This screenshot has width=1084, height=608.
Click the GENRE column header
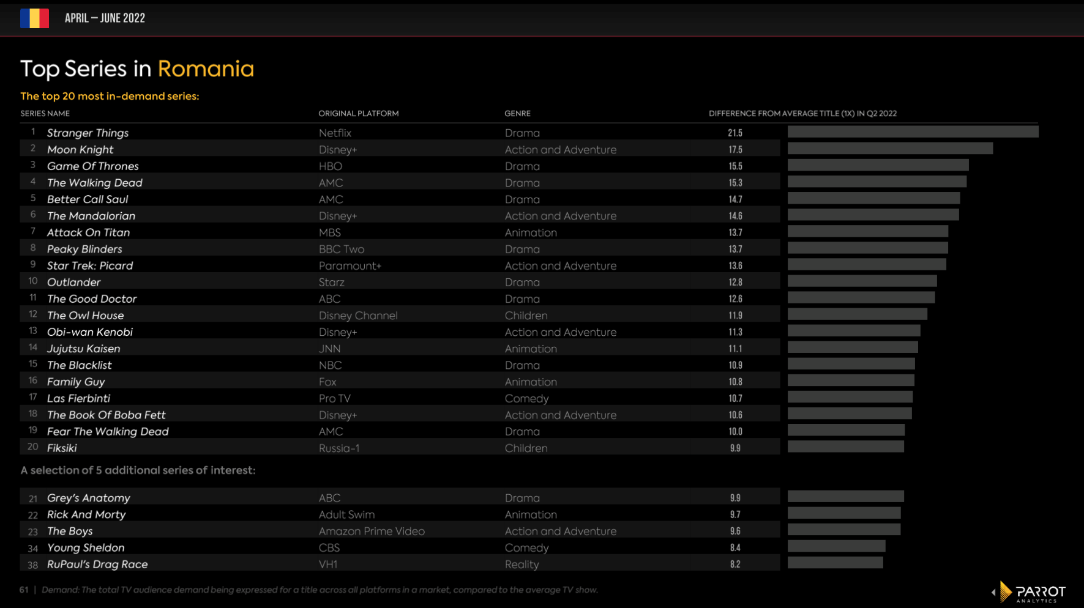tap(517, 114)
